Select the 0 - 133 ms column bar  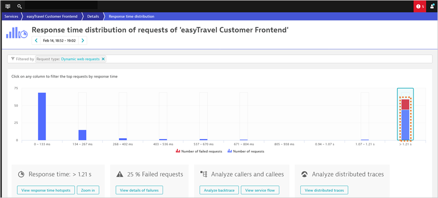click(x=42, y=116)
